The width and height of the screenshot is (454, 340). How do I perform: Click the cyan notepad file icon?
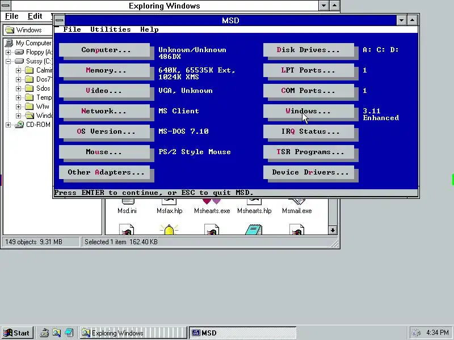pyautogui.click(x=254, y=229)
